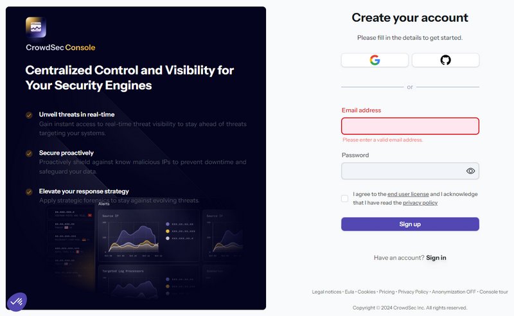Open the privacy policy link in agreement
The image size is (514, 316).
[x=420, y=203]
